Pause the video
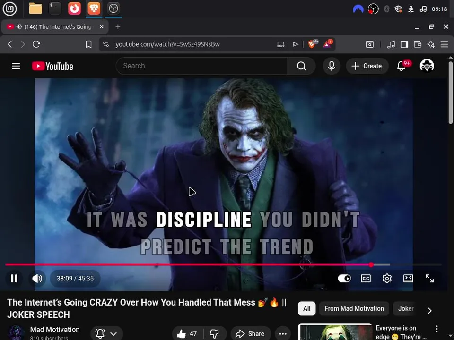 14,279
